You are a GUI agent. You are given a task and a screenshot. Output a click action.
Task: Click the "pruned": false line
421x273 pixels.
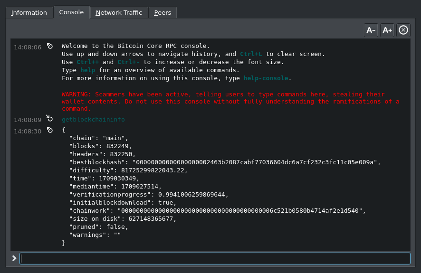tap(99, 226)
